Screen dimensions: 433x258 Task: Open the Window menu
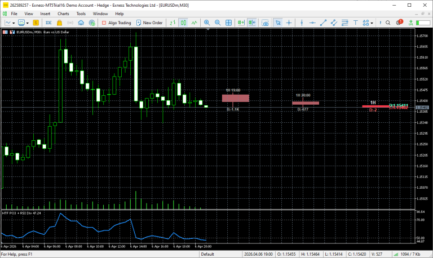[x=100, y=14]
